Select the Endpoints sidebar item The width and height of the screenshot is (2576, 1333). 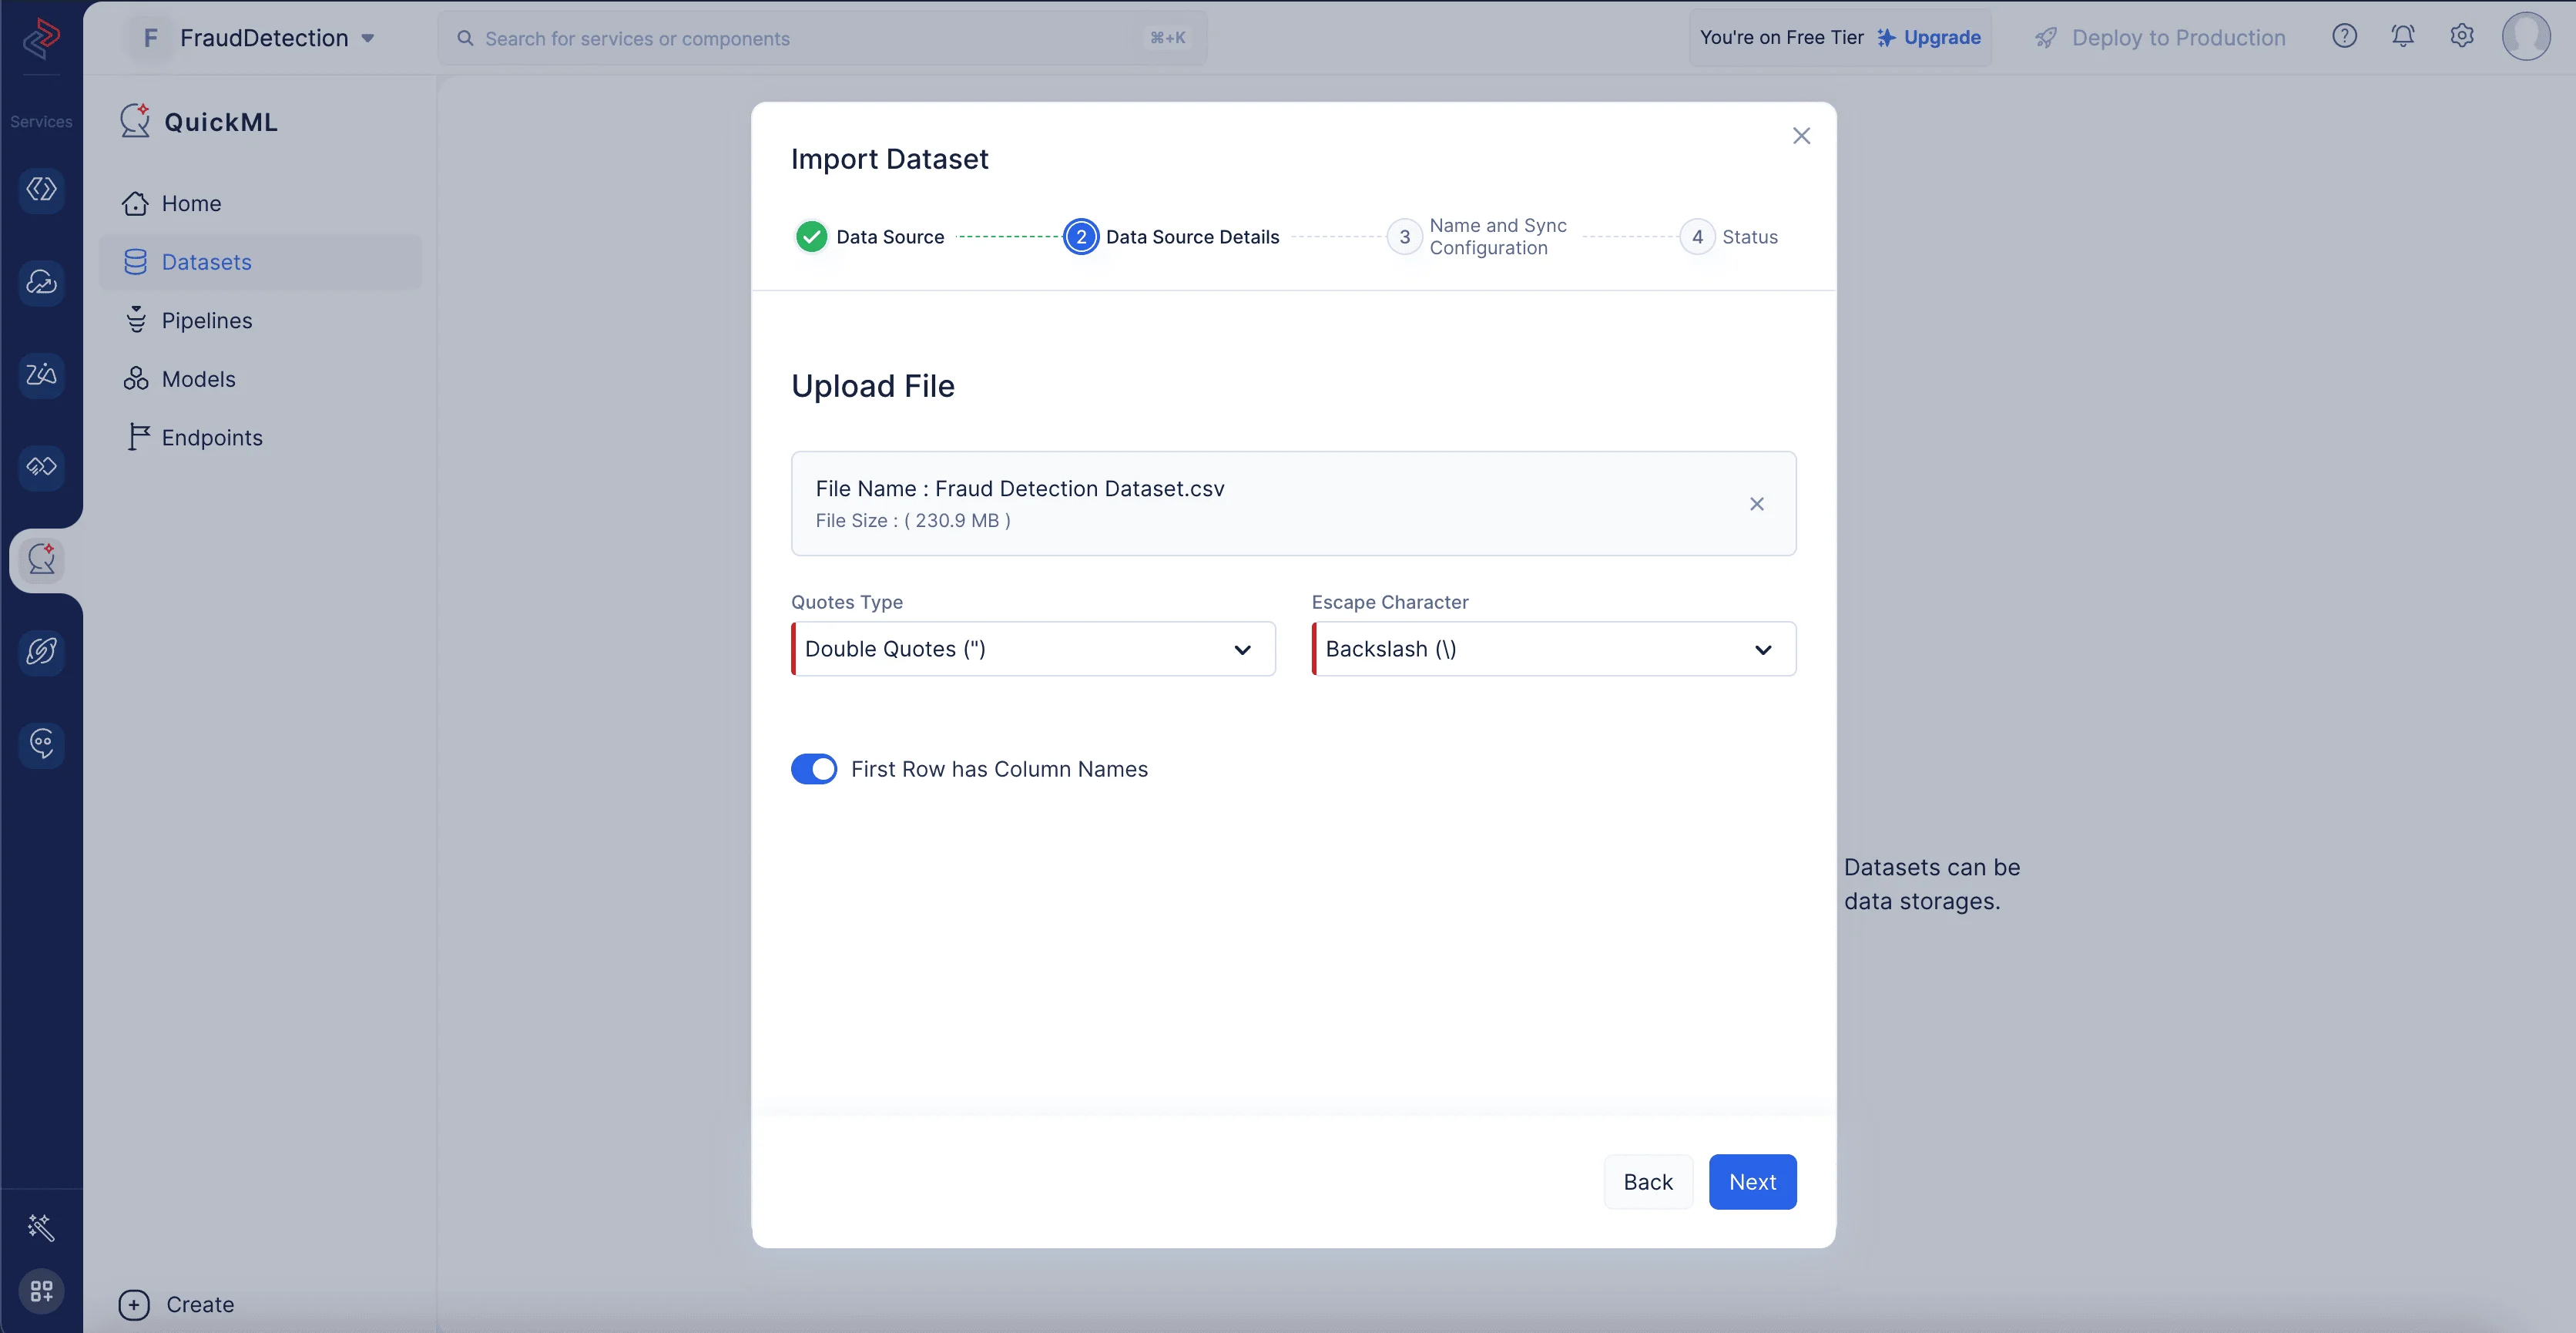[x=212, y=438]
